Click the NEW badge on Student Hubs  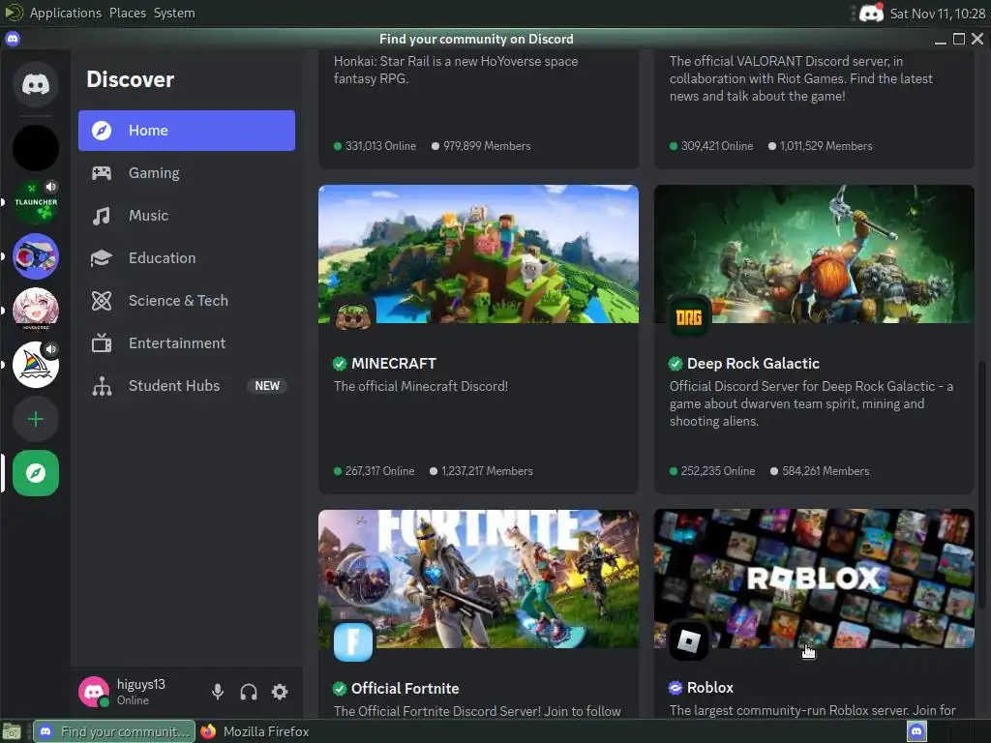coord(267,386)
